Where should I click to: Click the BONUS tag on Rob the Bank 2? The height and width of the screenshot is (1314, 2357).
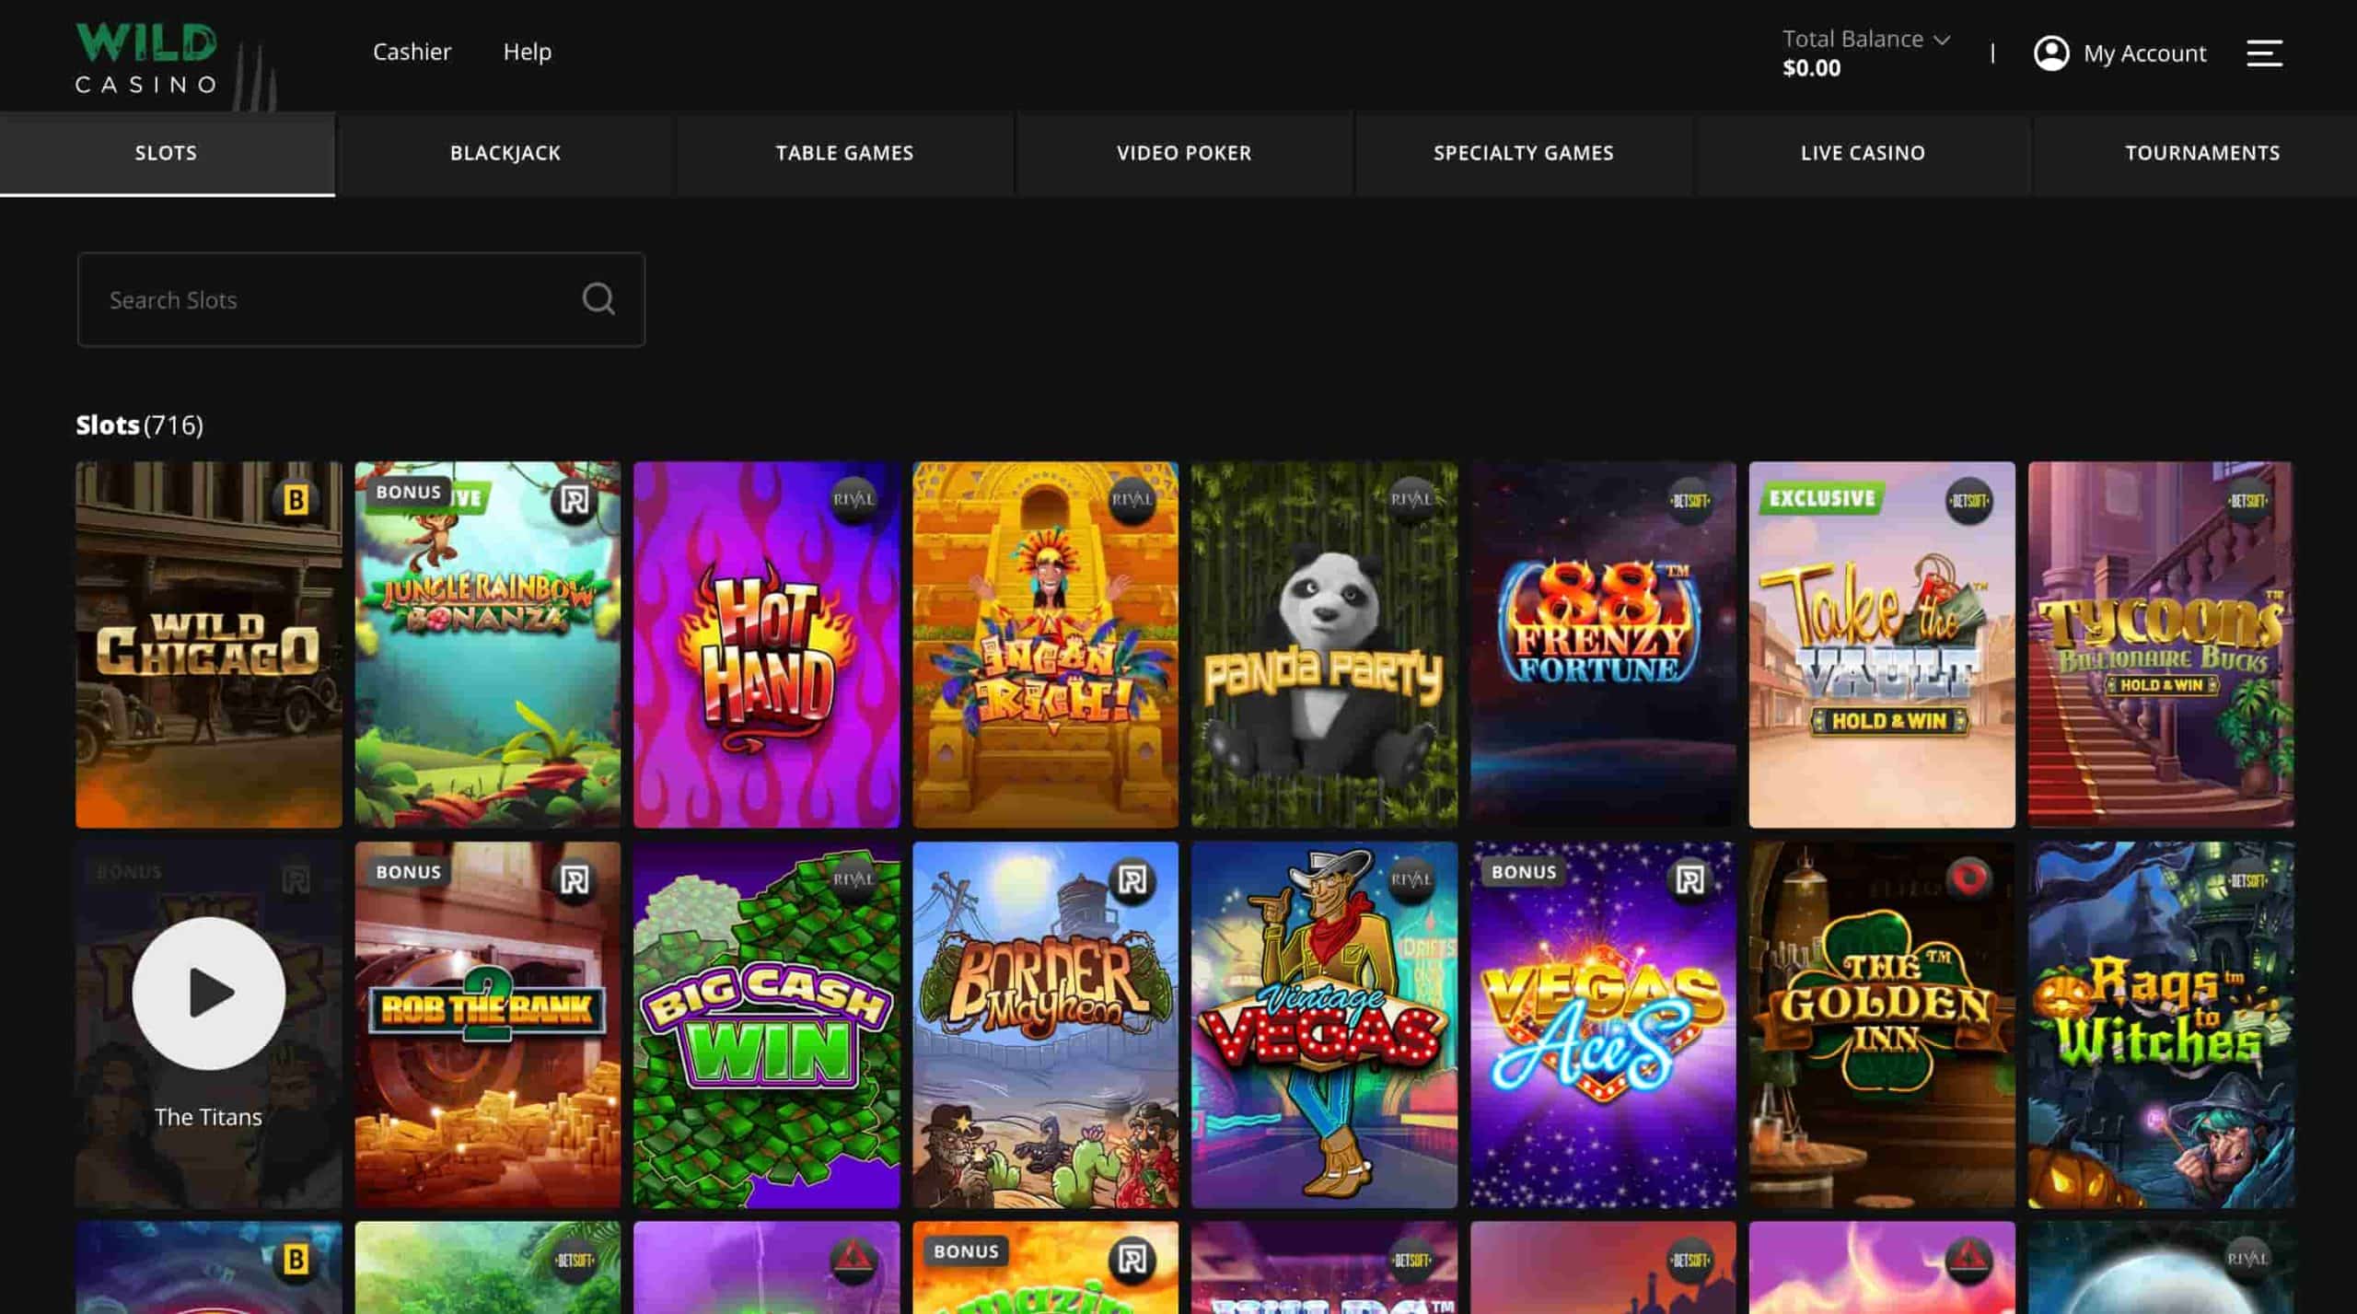[x=408, y=871]
